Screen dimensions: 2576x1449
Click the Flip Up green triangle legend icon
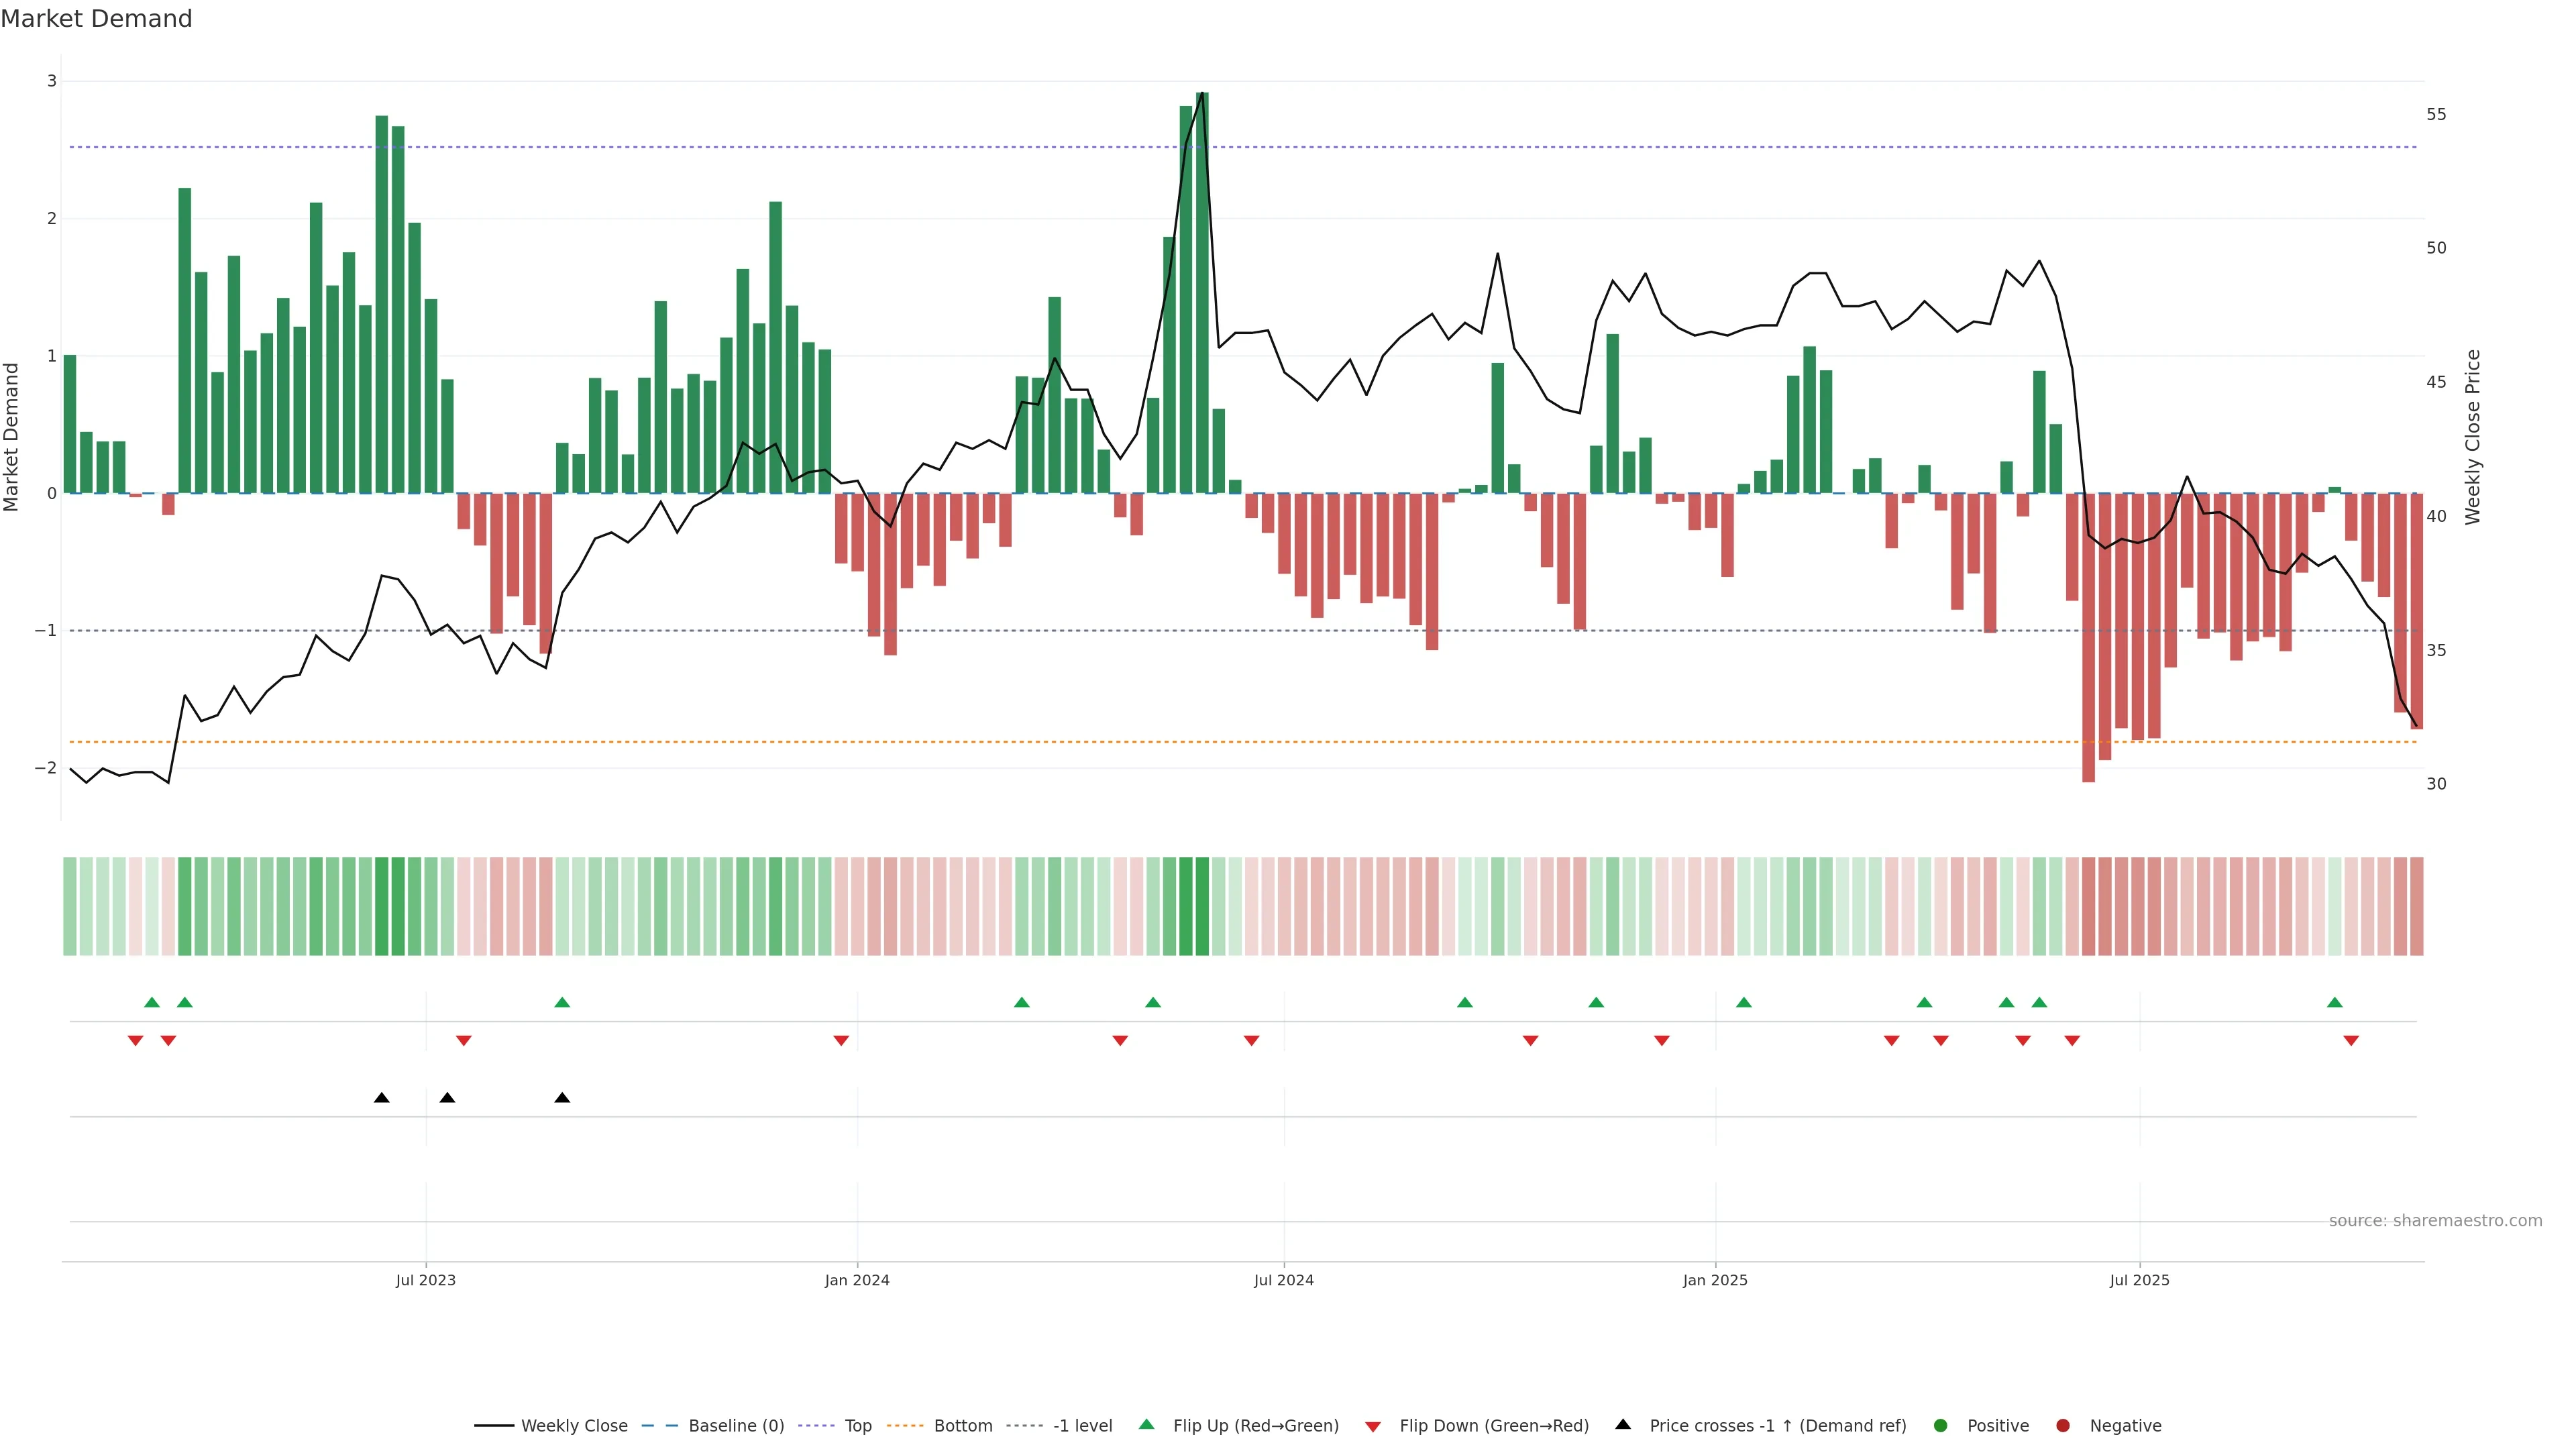point(1147,1424)
